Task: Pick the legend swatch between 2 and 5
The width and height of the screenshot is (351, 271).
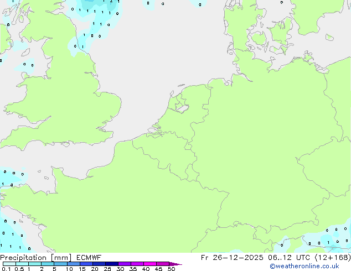Action: click(x=48, y=264)
